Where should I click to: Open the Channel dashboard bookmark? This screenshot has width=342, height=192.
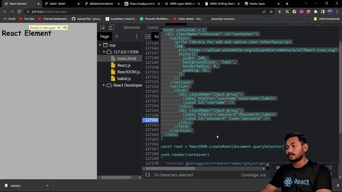coord(53,19)
